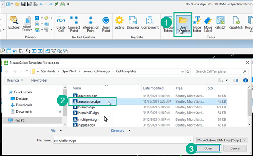Select This PC in navigation pane
253x156 pixels.
point(19,120)
